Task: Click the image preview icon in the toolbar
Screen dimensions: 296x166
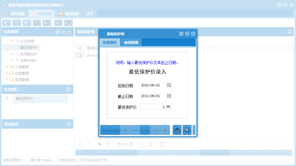Action: coord(47,23)
